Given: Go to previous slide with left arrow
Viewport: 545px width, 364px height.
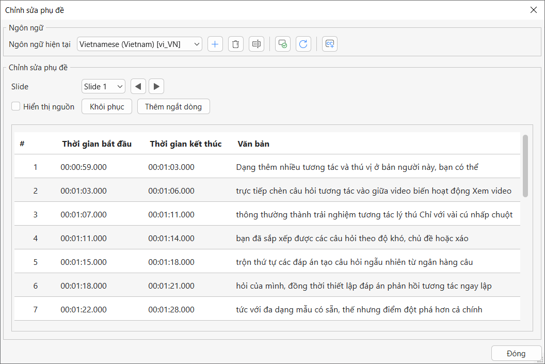Looking at the screenshot, I should [x=138, y=86].
